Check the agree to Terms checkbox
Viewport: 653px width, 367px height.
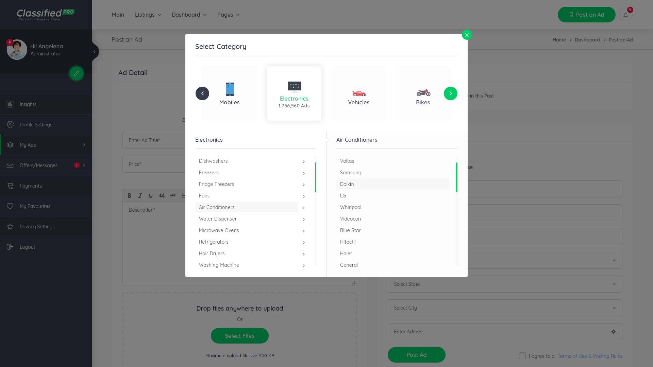coord(522,356)
